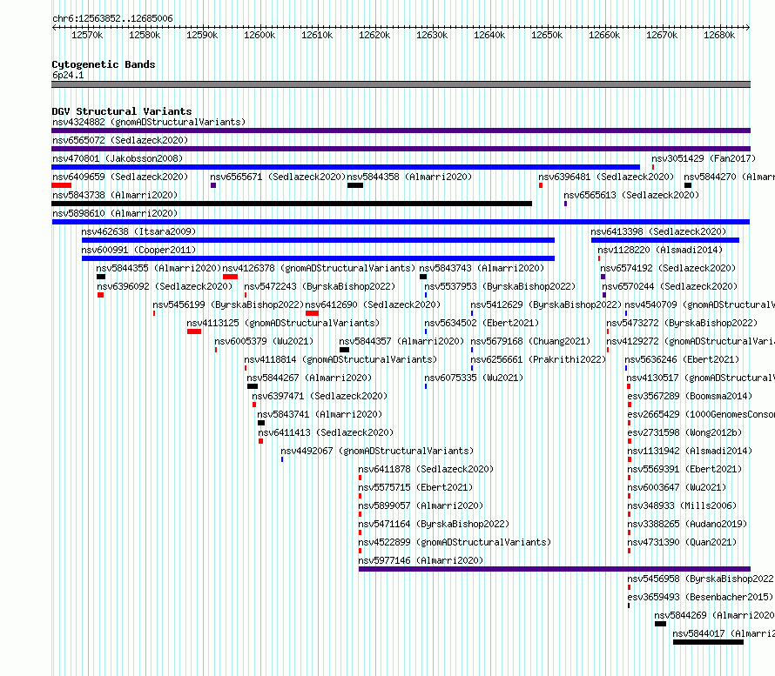775x676 pixels.
Task: Click the black nsv5844358 variant block
Action: click(355, 185)
